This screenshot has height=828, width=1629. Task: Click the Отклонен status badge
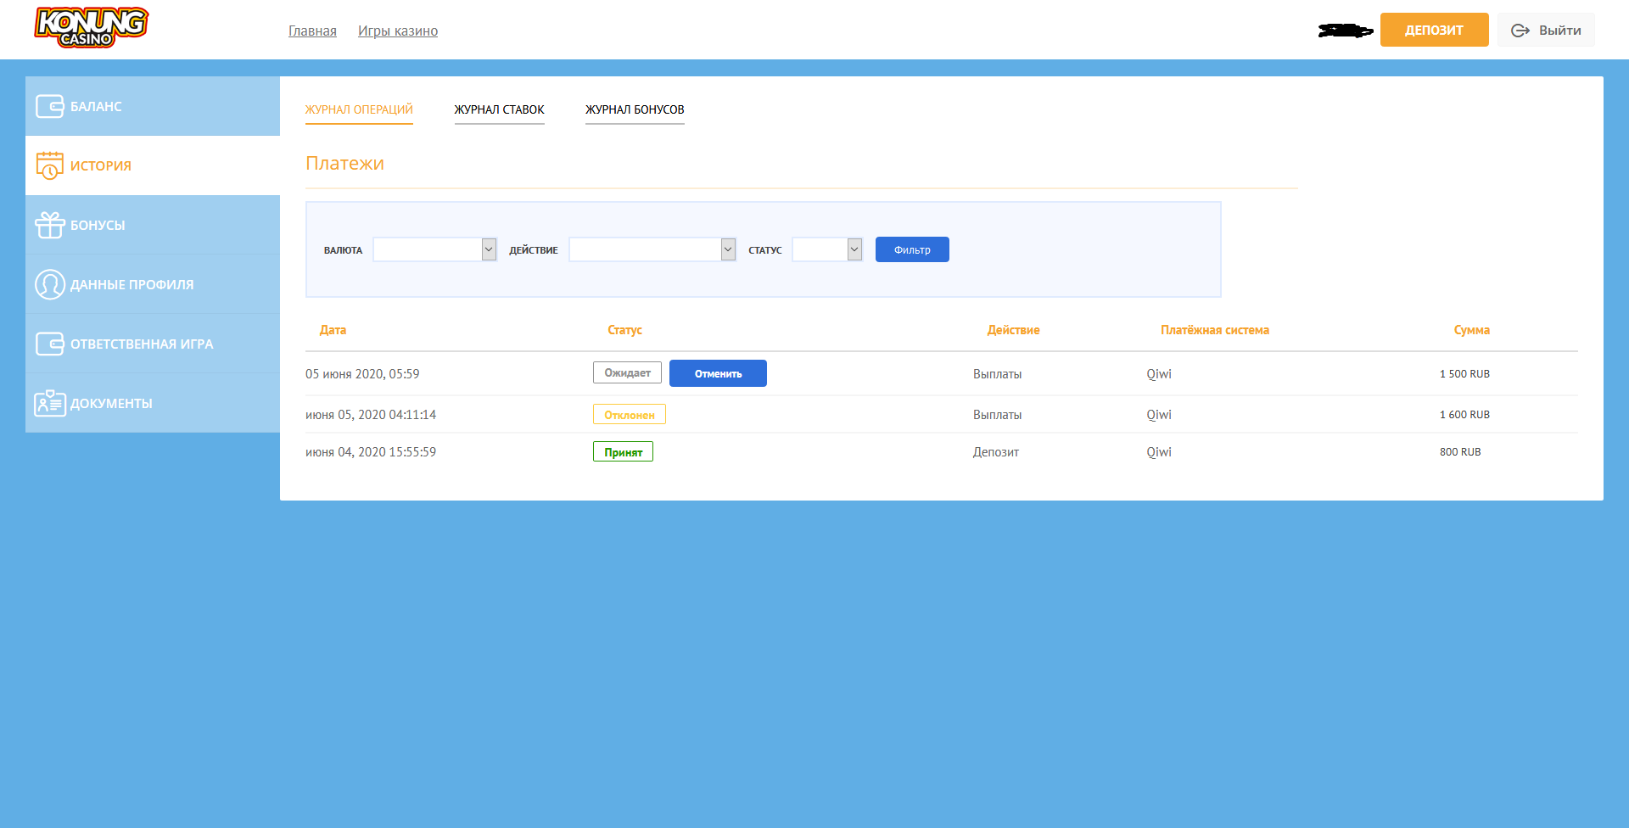coord(630,414)
